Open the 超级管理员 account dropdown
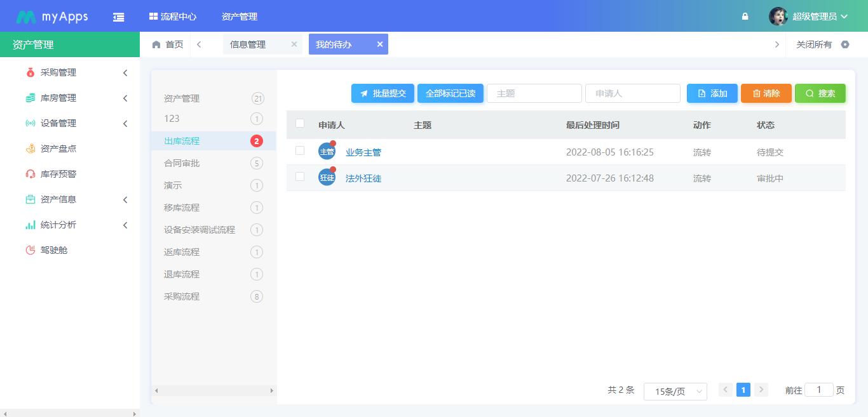 tap(818, 16)
